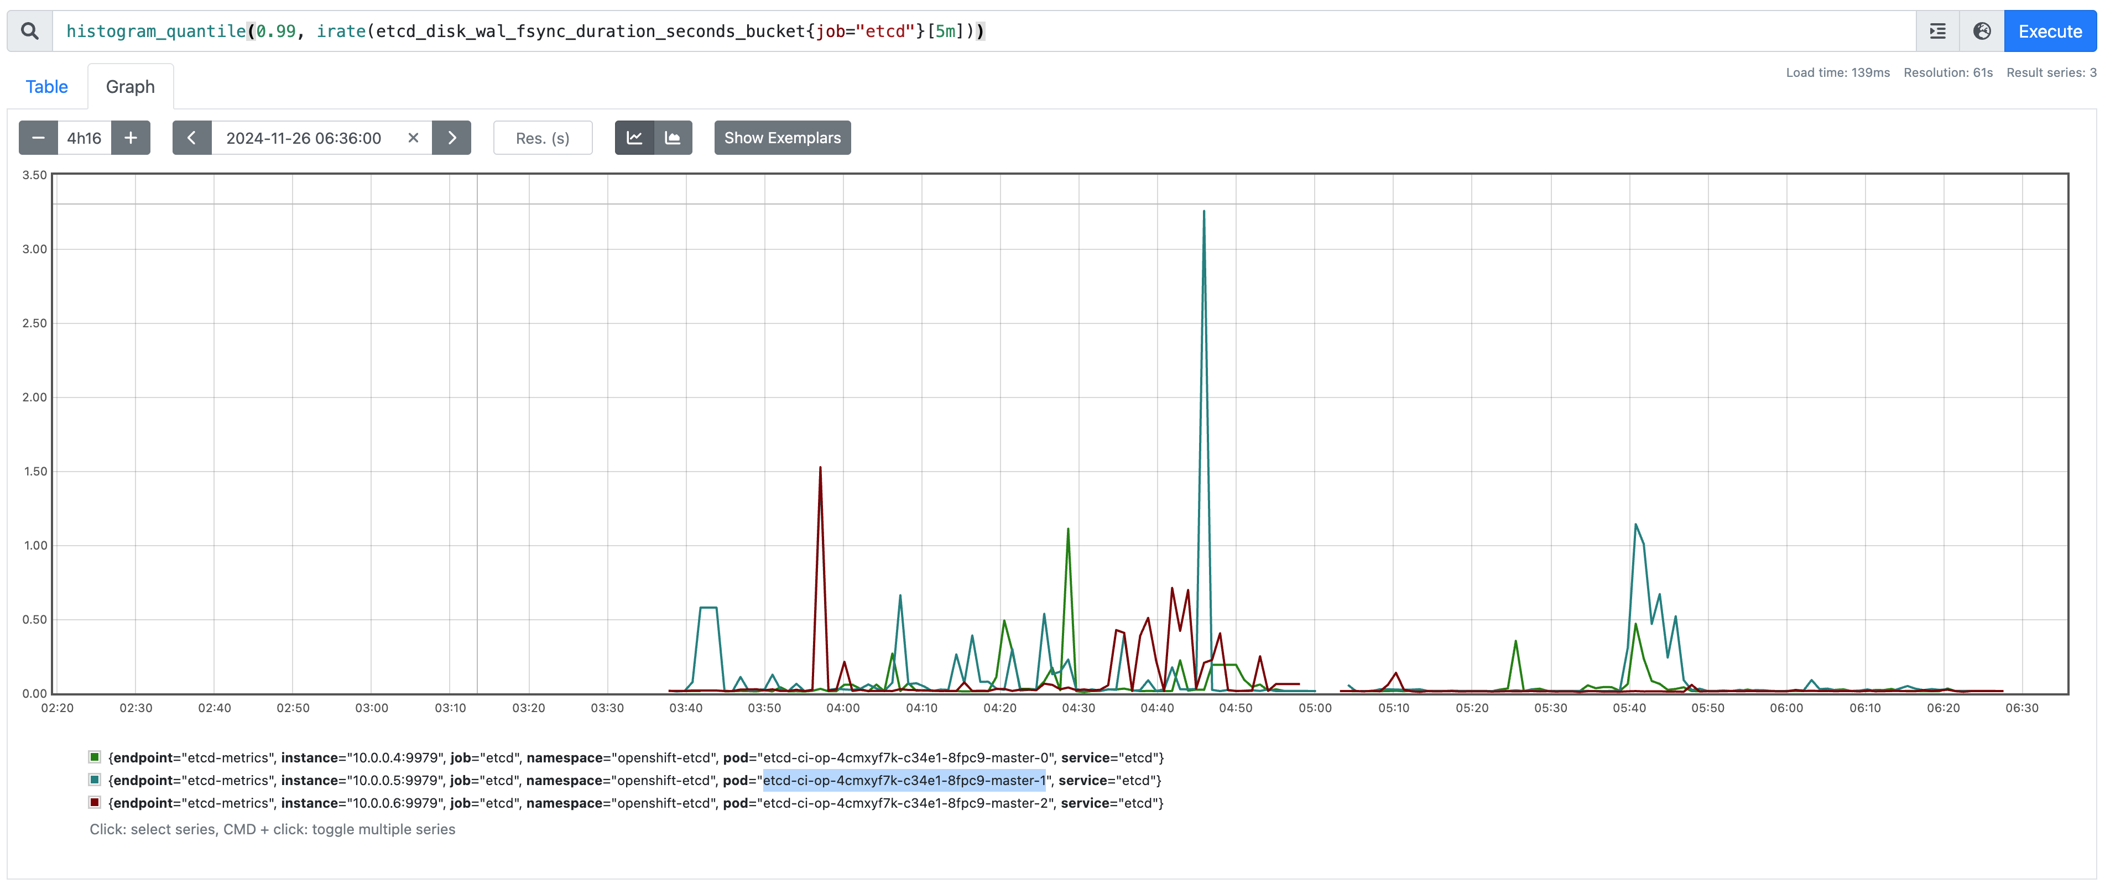
Task: Click the format expression icon
Action: click(x=1937, y=31)
